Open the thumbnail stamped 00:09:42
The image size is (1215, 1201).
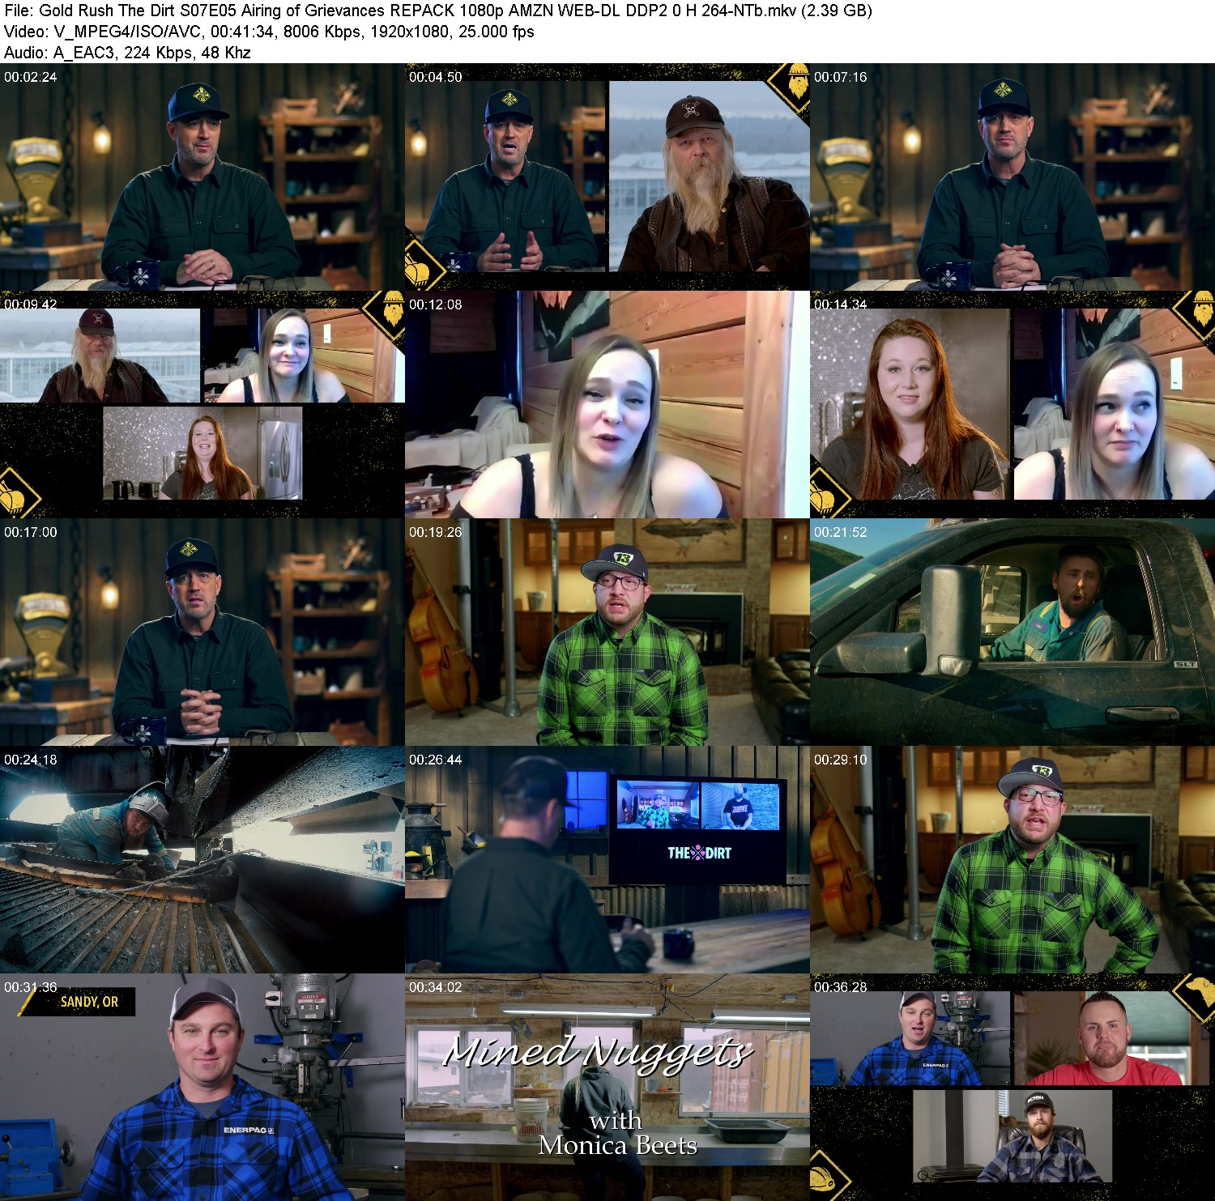(202, 405)
